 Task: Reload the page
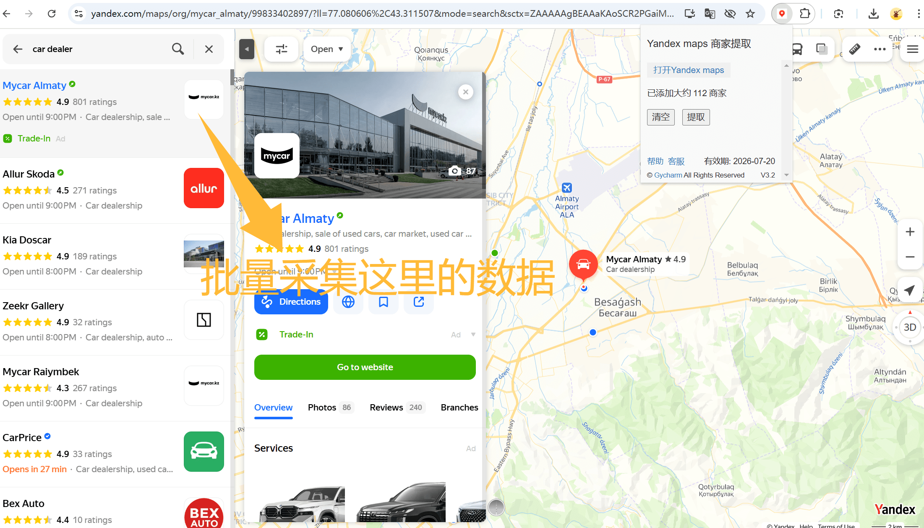52,13
